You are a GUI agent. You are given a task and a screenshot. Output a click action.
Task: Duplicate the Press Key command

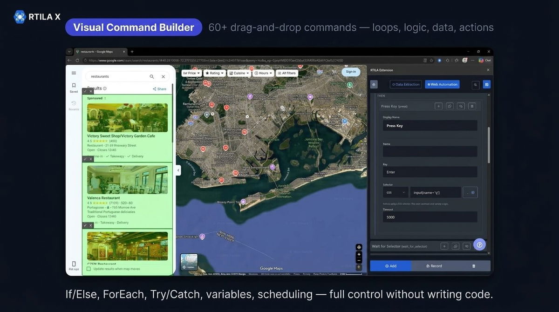450,106
